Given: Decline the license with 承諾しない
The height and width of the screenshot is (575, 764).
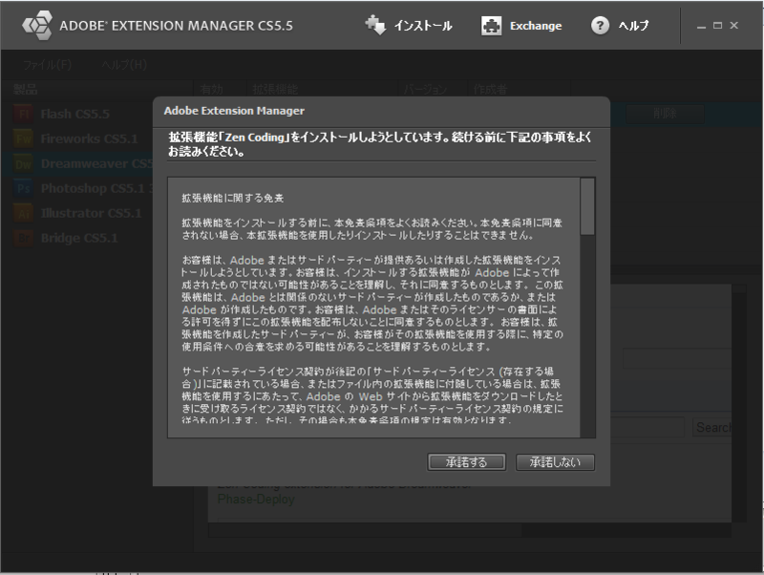Looking at the screenshot, I should point(556,461).
